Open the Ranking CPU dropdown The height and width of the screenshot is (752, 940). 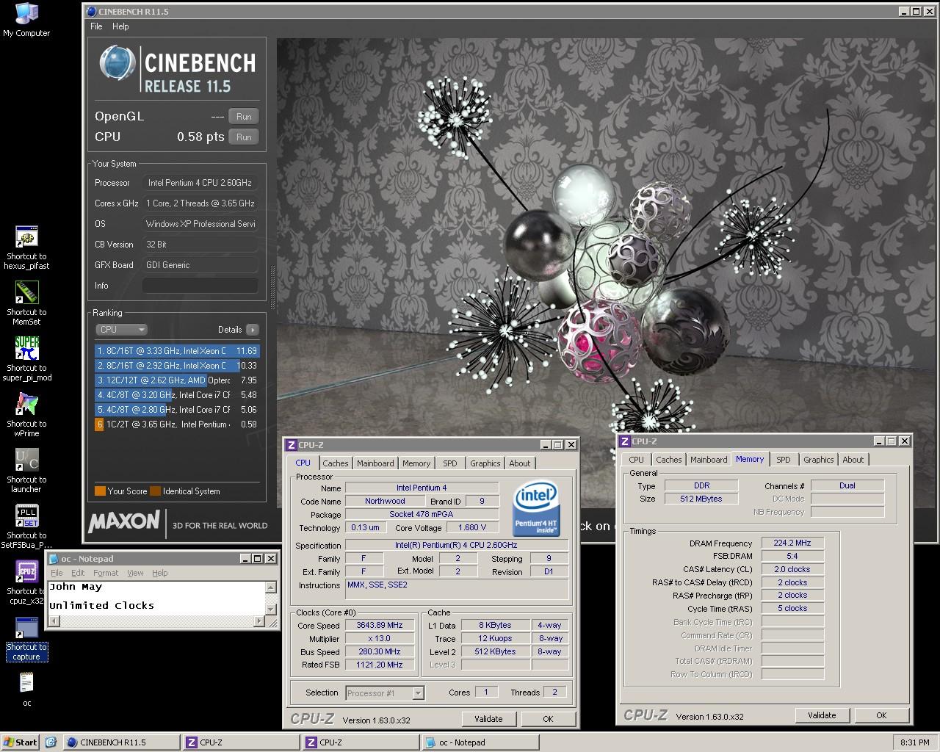click(x=121, y=330)
